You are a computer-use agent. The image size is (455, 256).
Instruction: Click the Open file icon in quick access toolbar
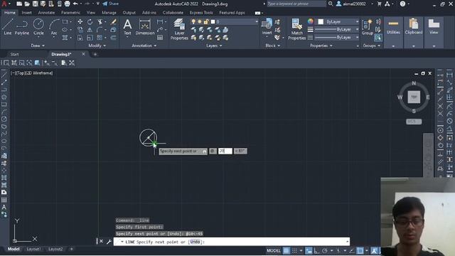point(27,4)
